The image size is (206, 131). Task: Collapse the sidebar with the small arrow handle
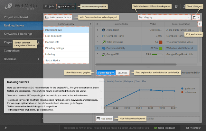coord(42,118)
